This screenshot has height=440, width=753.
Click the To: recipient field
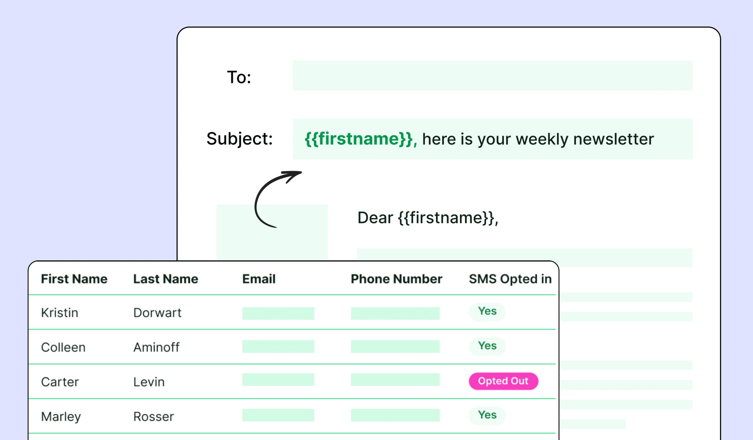492,75
